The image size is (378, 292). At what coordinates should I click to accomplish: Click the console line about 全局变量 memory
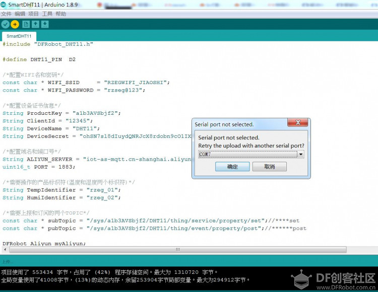point(125,280)
